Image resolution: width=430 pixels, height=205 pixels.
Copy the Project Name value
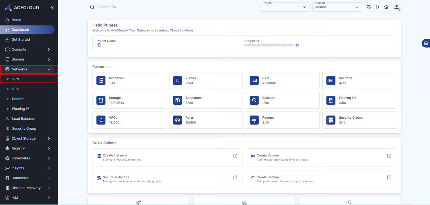99,45
